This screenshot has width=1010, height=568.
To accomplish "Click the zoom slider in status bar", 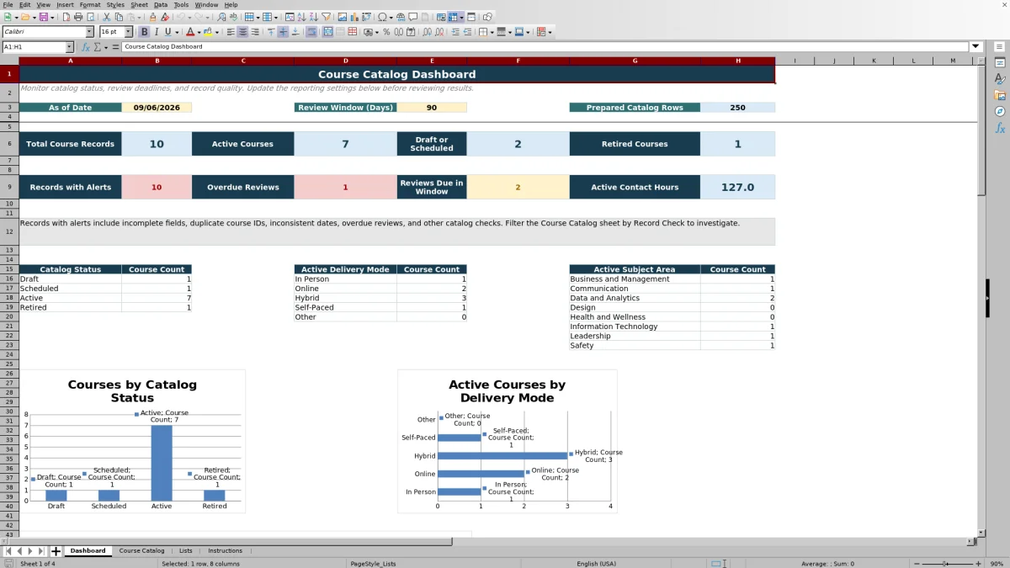I will [946, 564].
